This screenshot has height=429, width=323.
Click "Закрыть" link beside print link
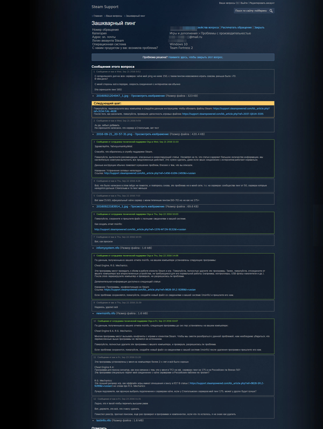[x=259, y=27]
